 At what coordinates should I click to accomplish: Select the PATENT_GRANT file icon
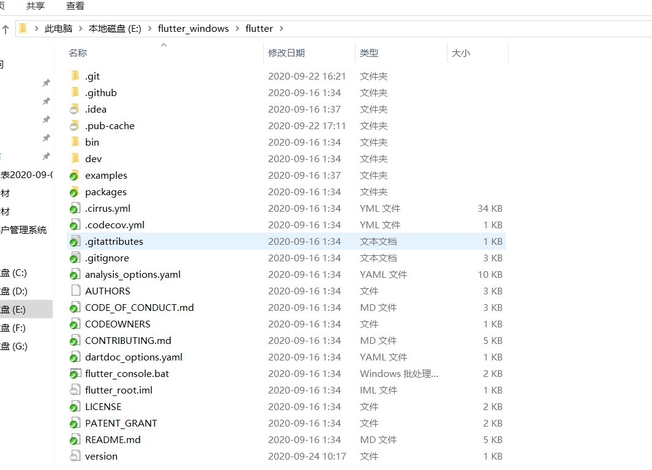point(75,423)
